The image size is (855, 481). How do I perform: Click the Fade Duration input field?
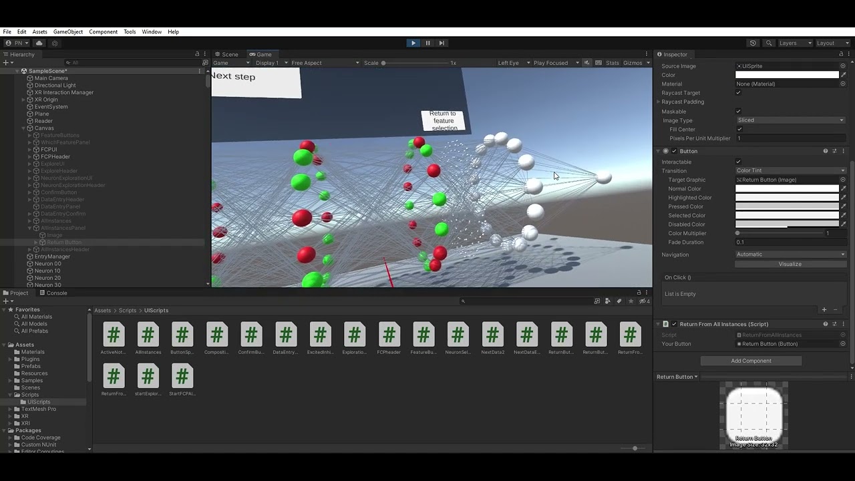pyautogui.click(x=790, y=243)
